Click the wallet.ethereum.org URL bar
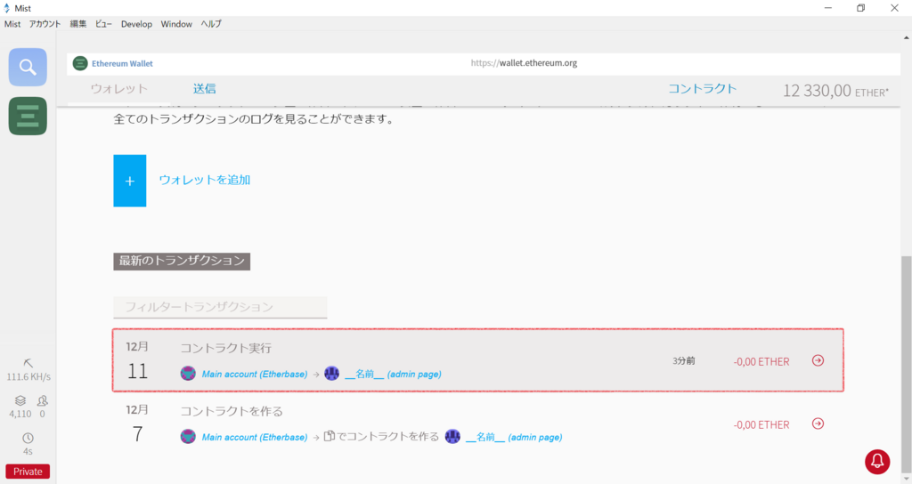Screen dimensions: 912x484 coord(524,63)
